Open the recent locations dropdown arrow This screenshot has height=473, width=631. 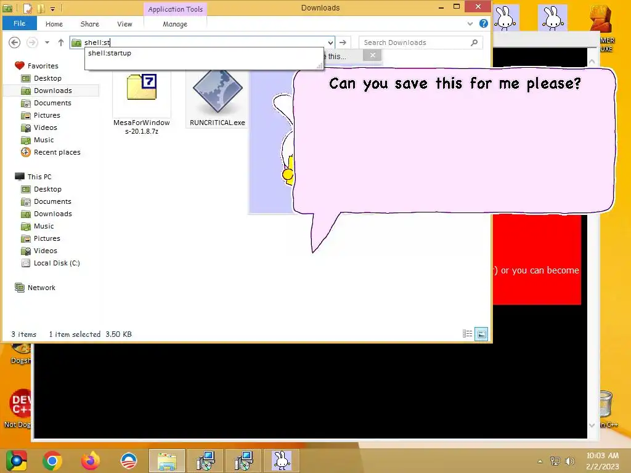47,42
